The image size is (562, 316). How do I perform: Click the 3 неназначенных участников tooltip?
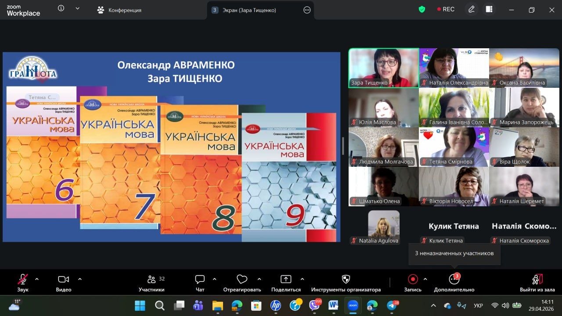454,253
